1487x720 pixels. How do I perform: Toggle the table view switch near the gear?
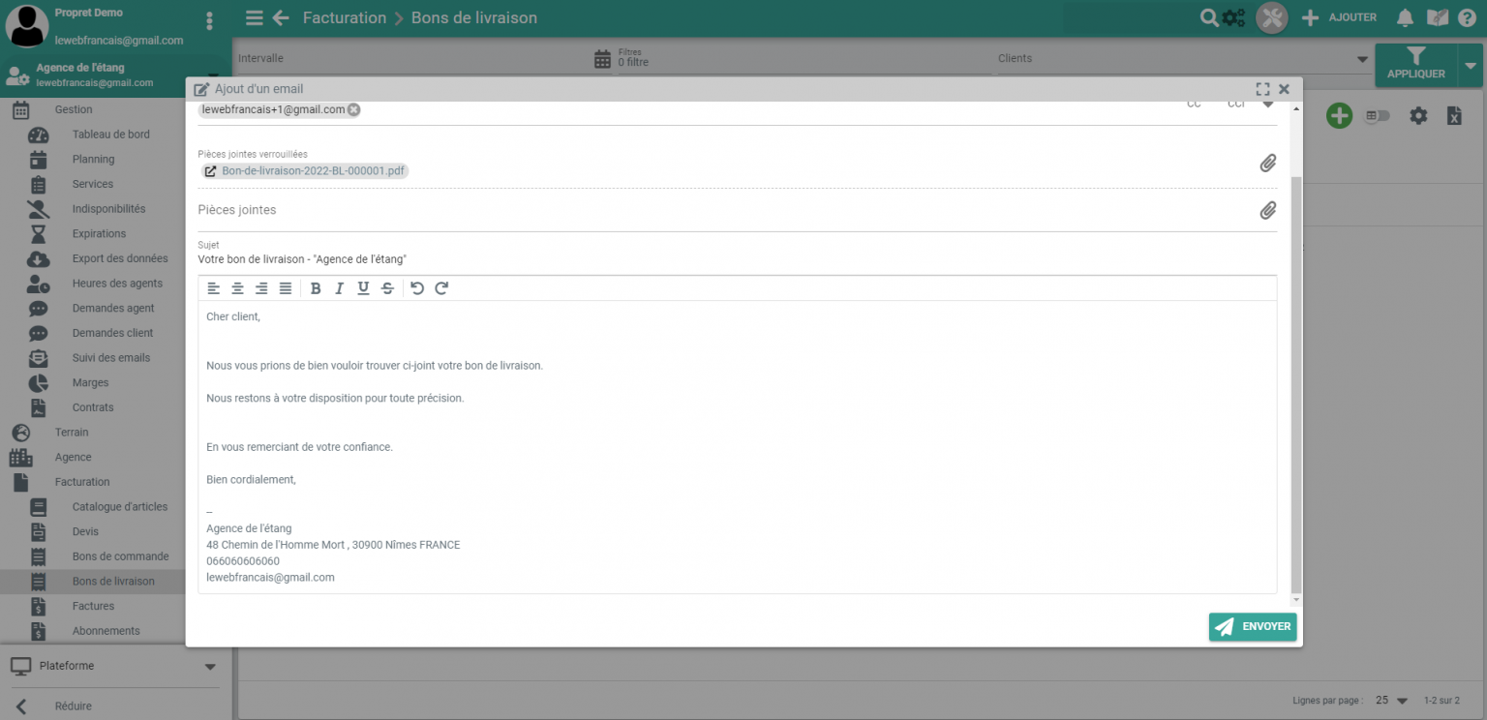(1378, 115)
